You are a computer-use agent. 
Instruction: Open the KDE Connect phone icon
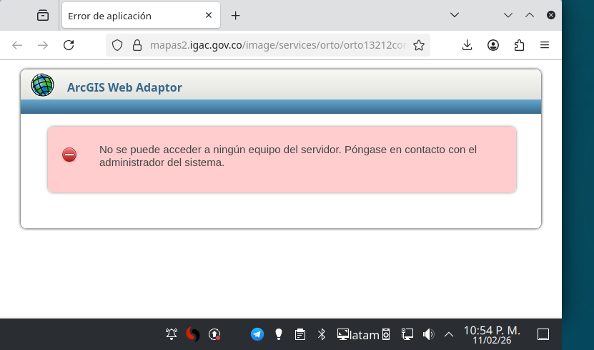386,334
